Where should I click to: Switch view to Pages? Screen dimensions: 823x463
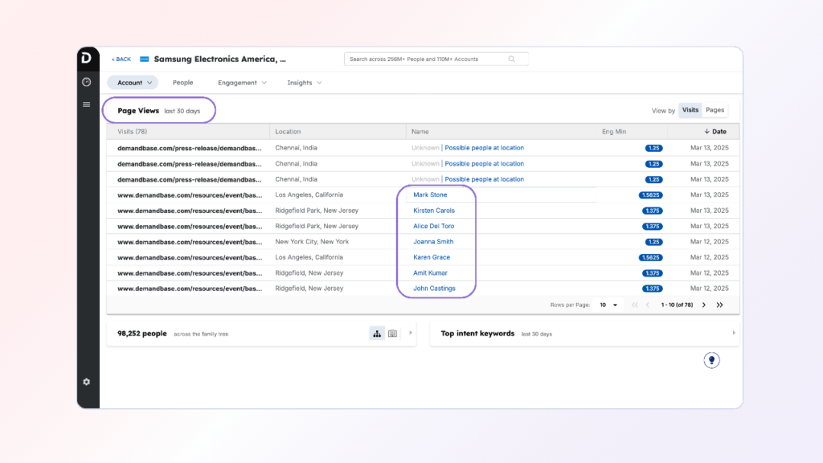(x=714, y=110)
